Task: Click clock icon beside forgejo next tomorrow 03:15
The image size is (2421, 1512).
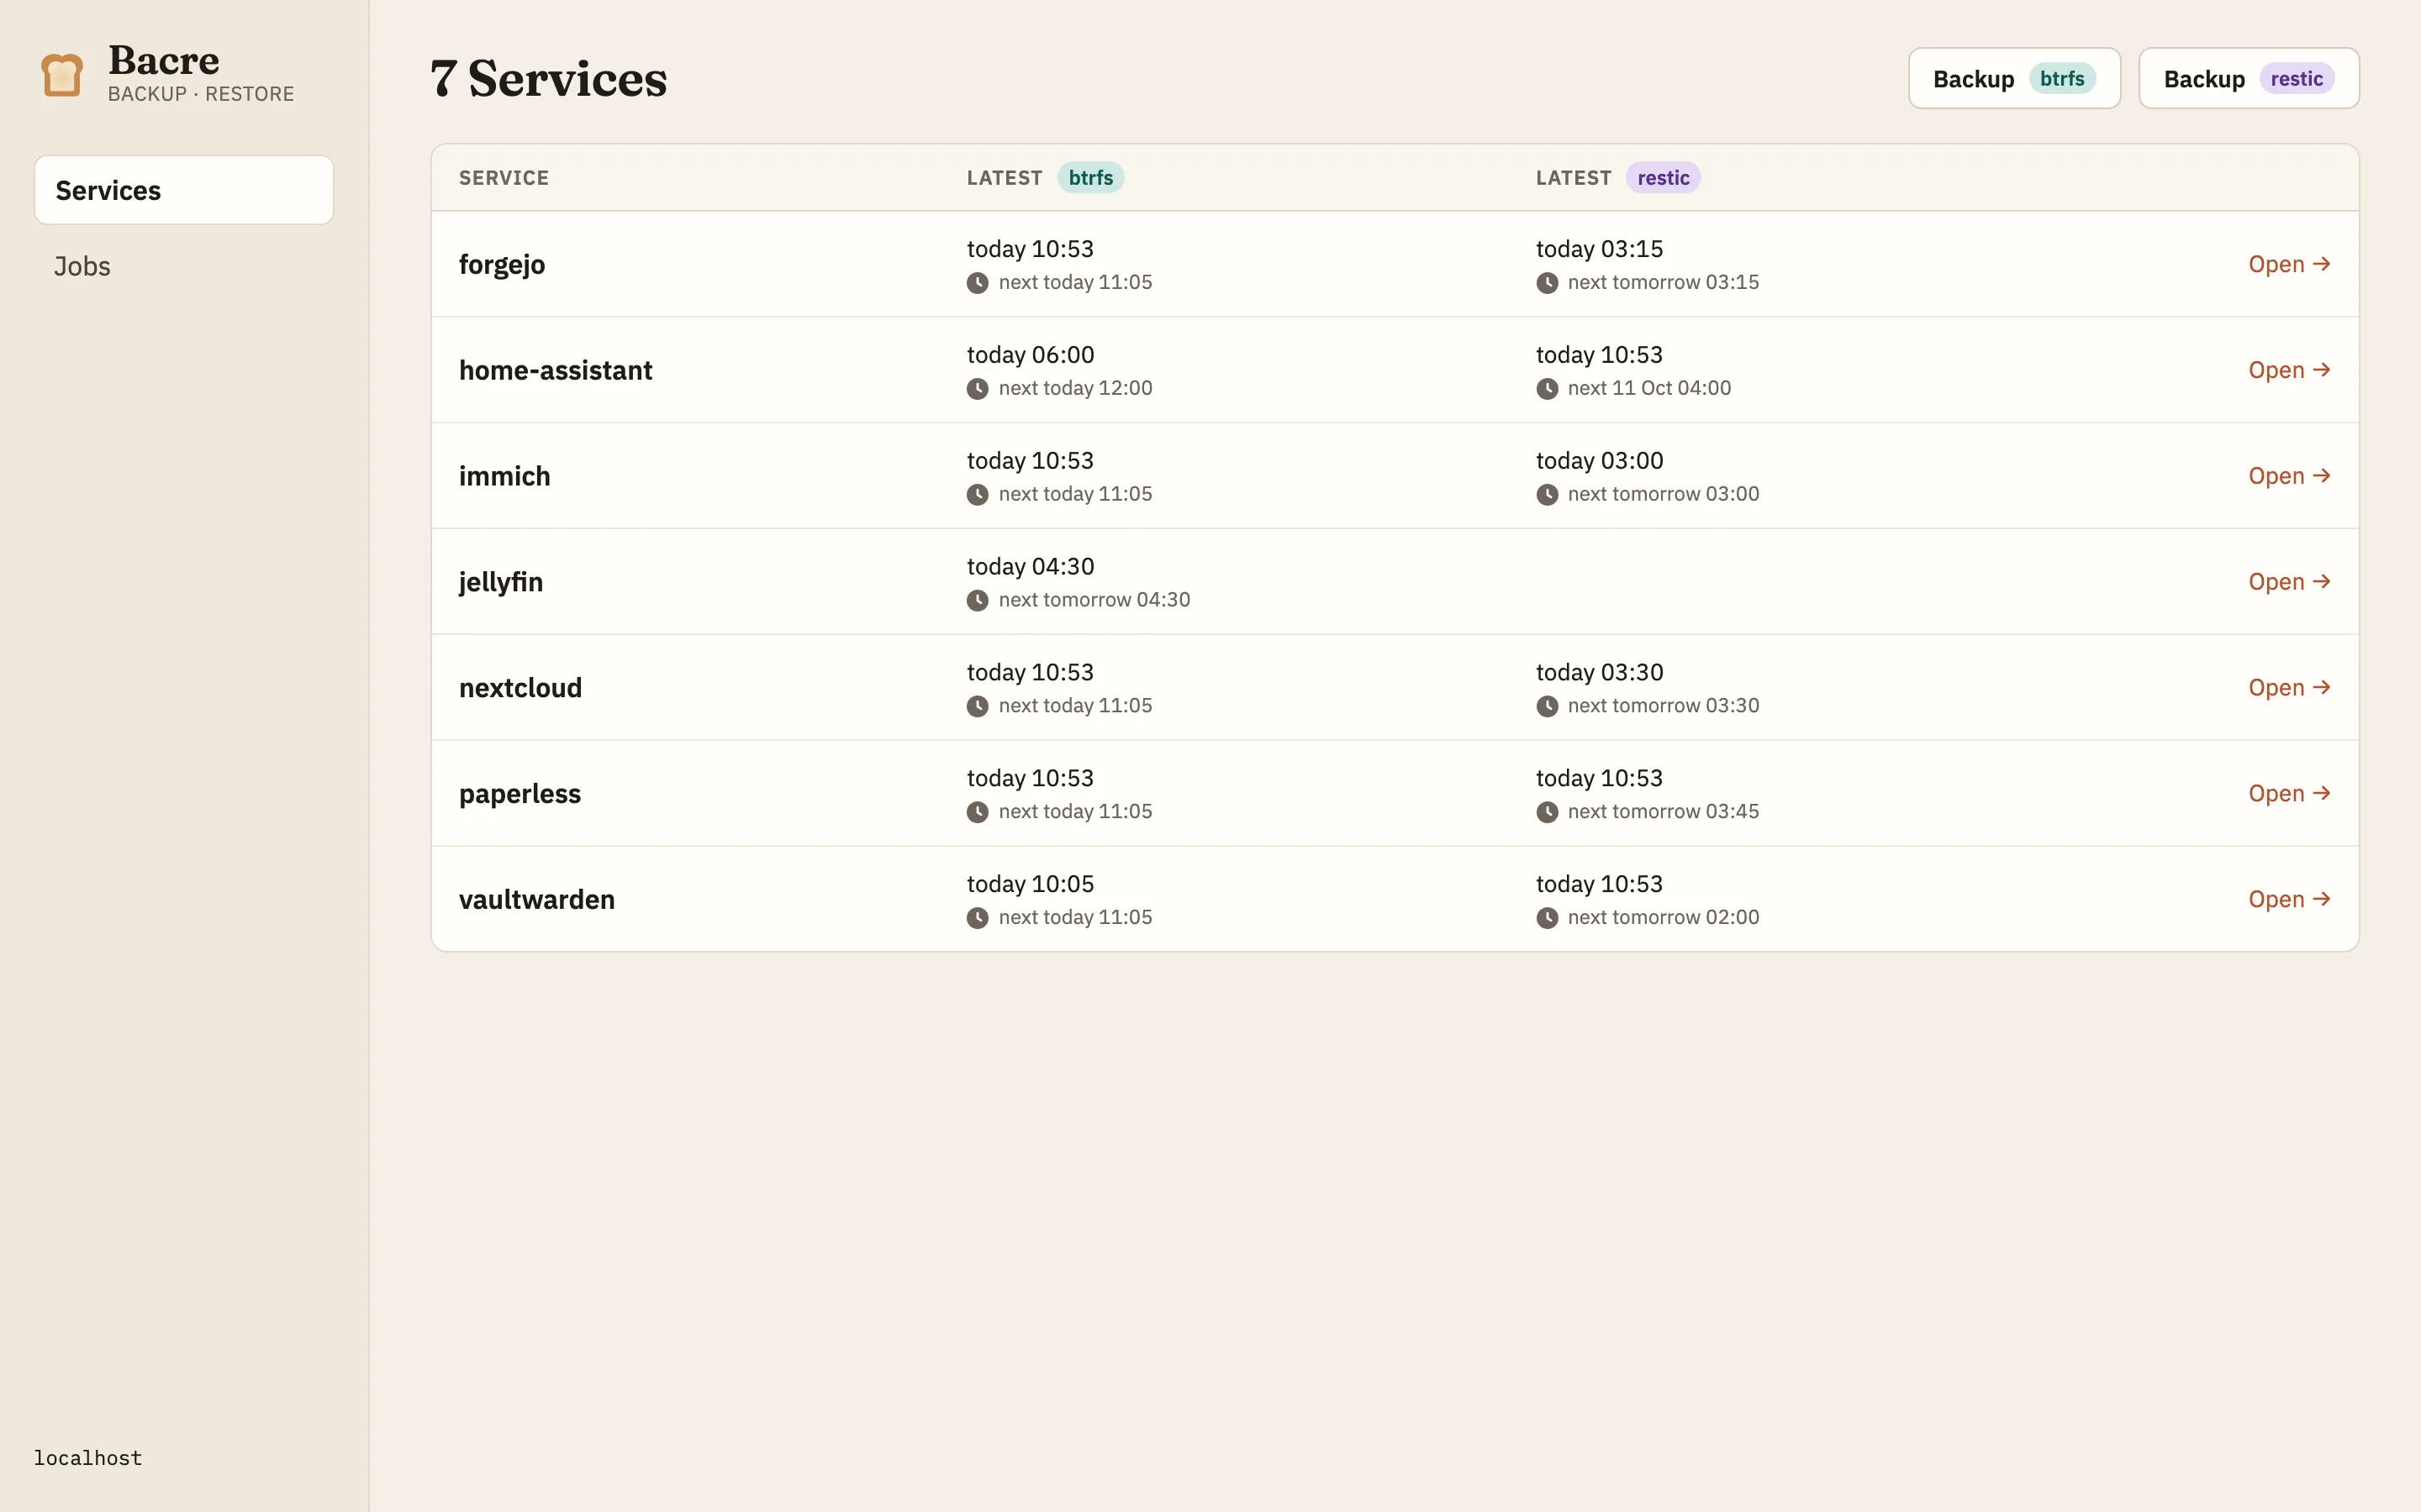Action: pos(1547,283)
